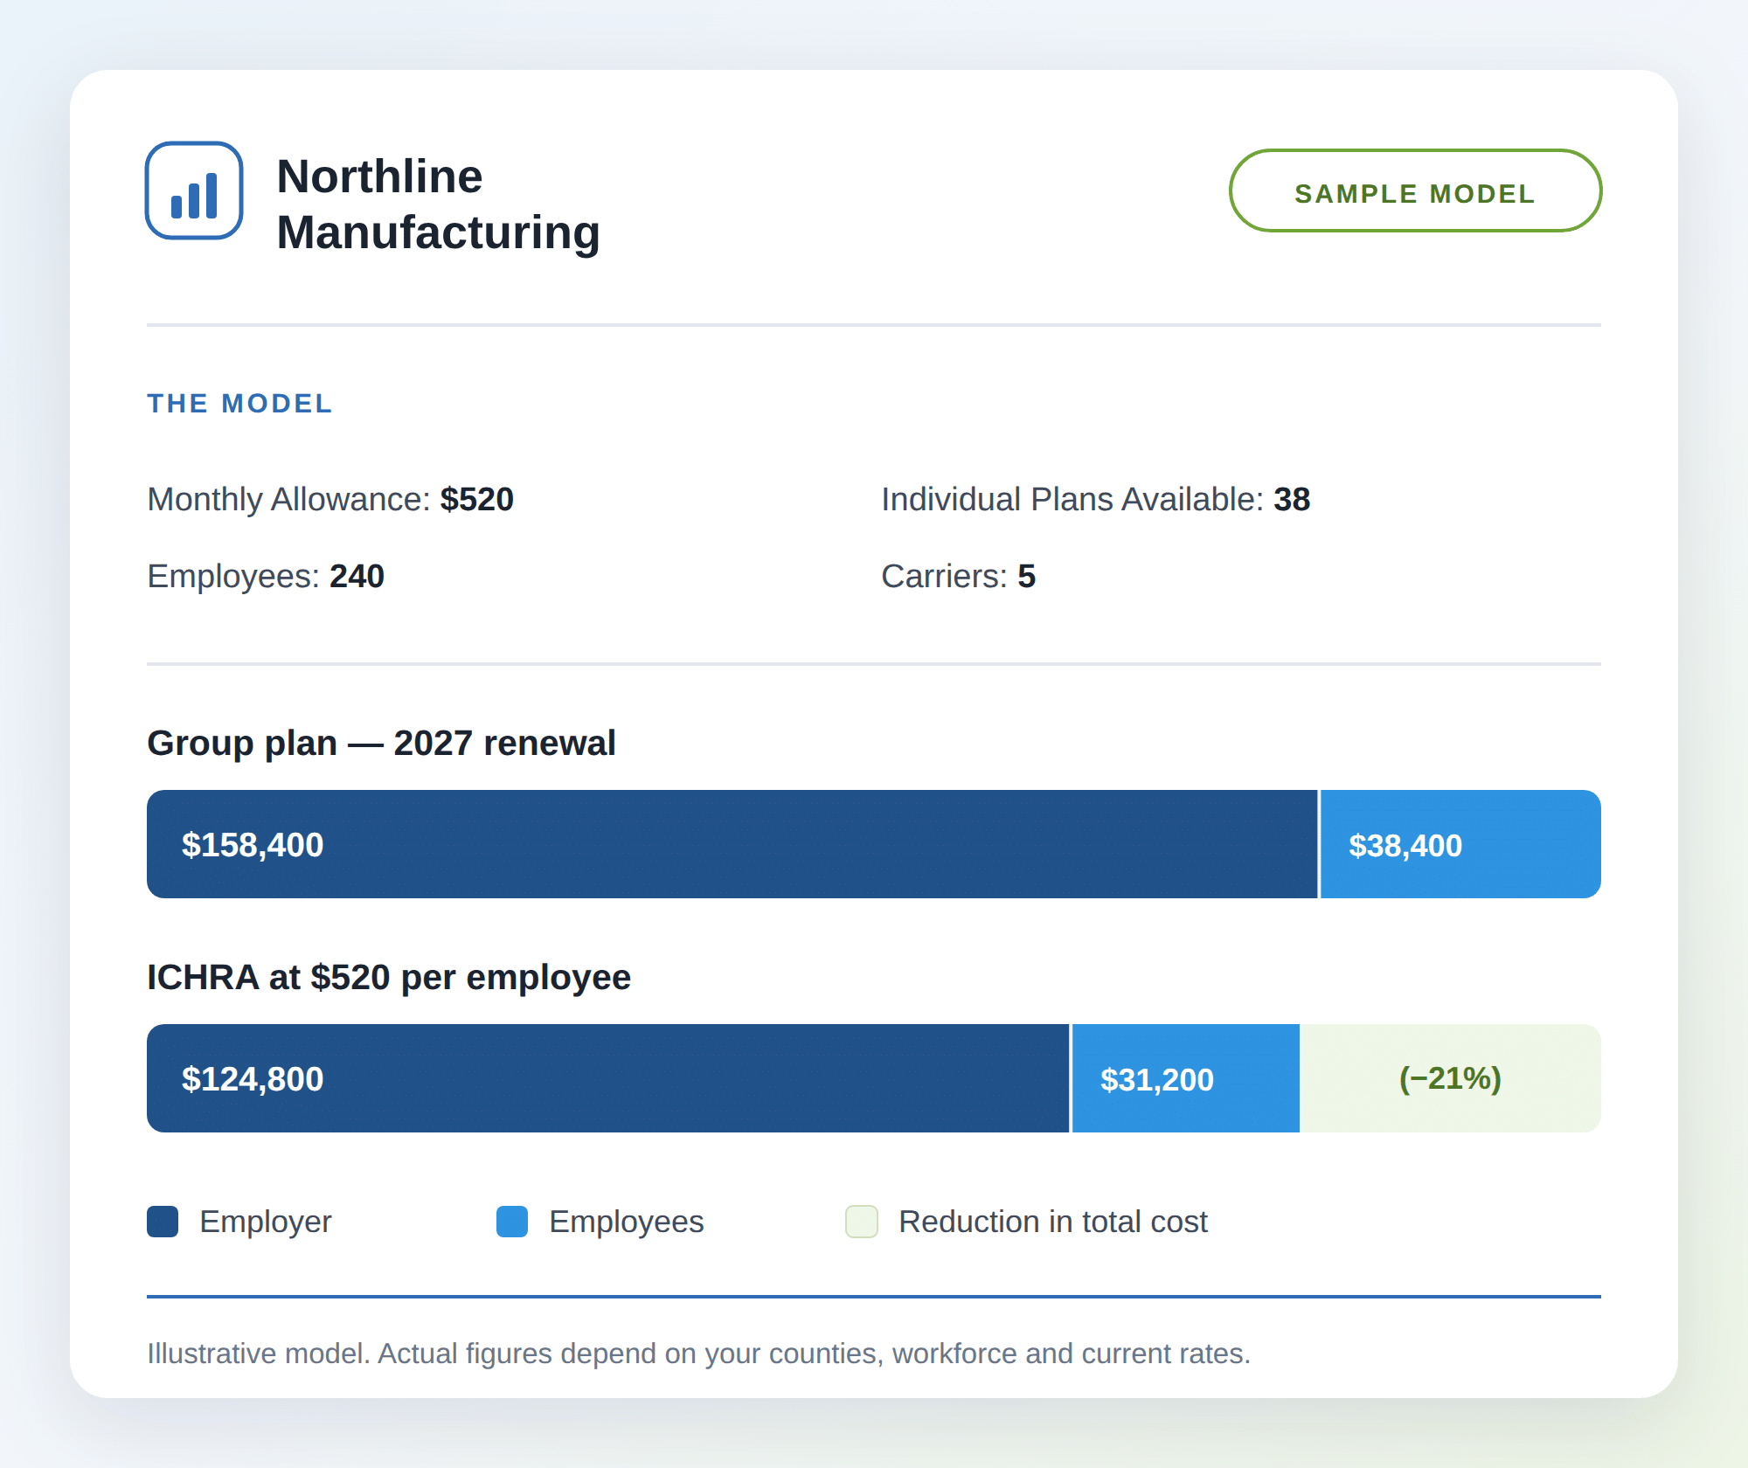The width and height of the screenshot is (1748, 1468).
Task: Click the $158,400 employer bar segment
Action: pyautogui.click(x=732, y=844)
